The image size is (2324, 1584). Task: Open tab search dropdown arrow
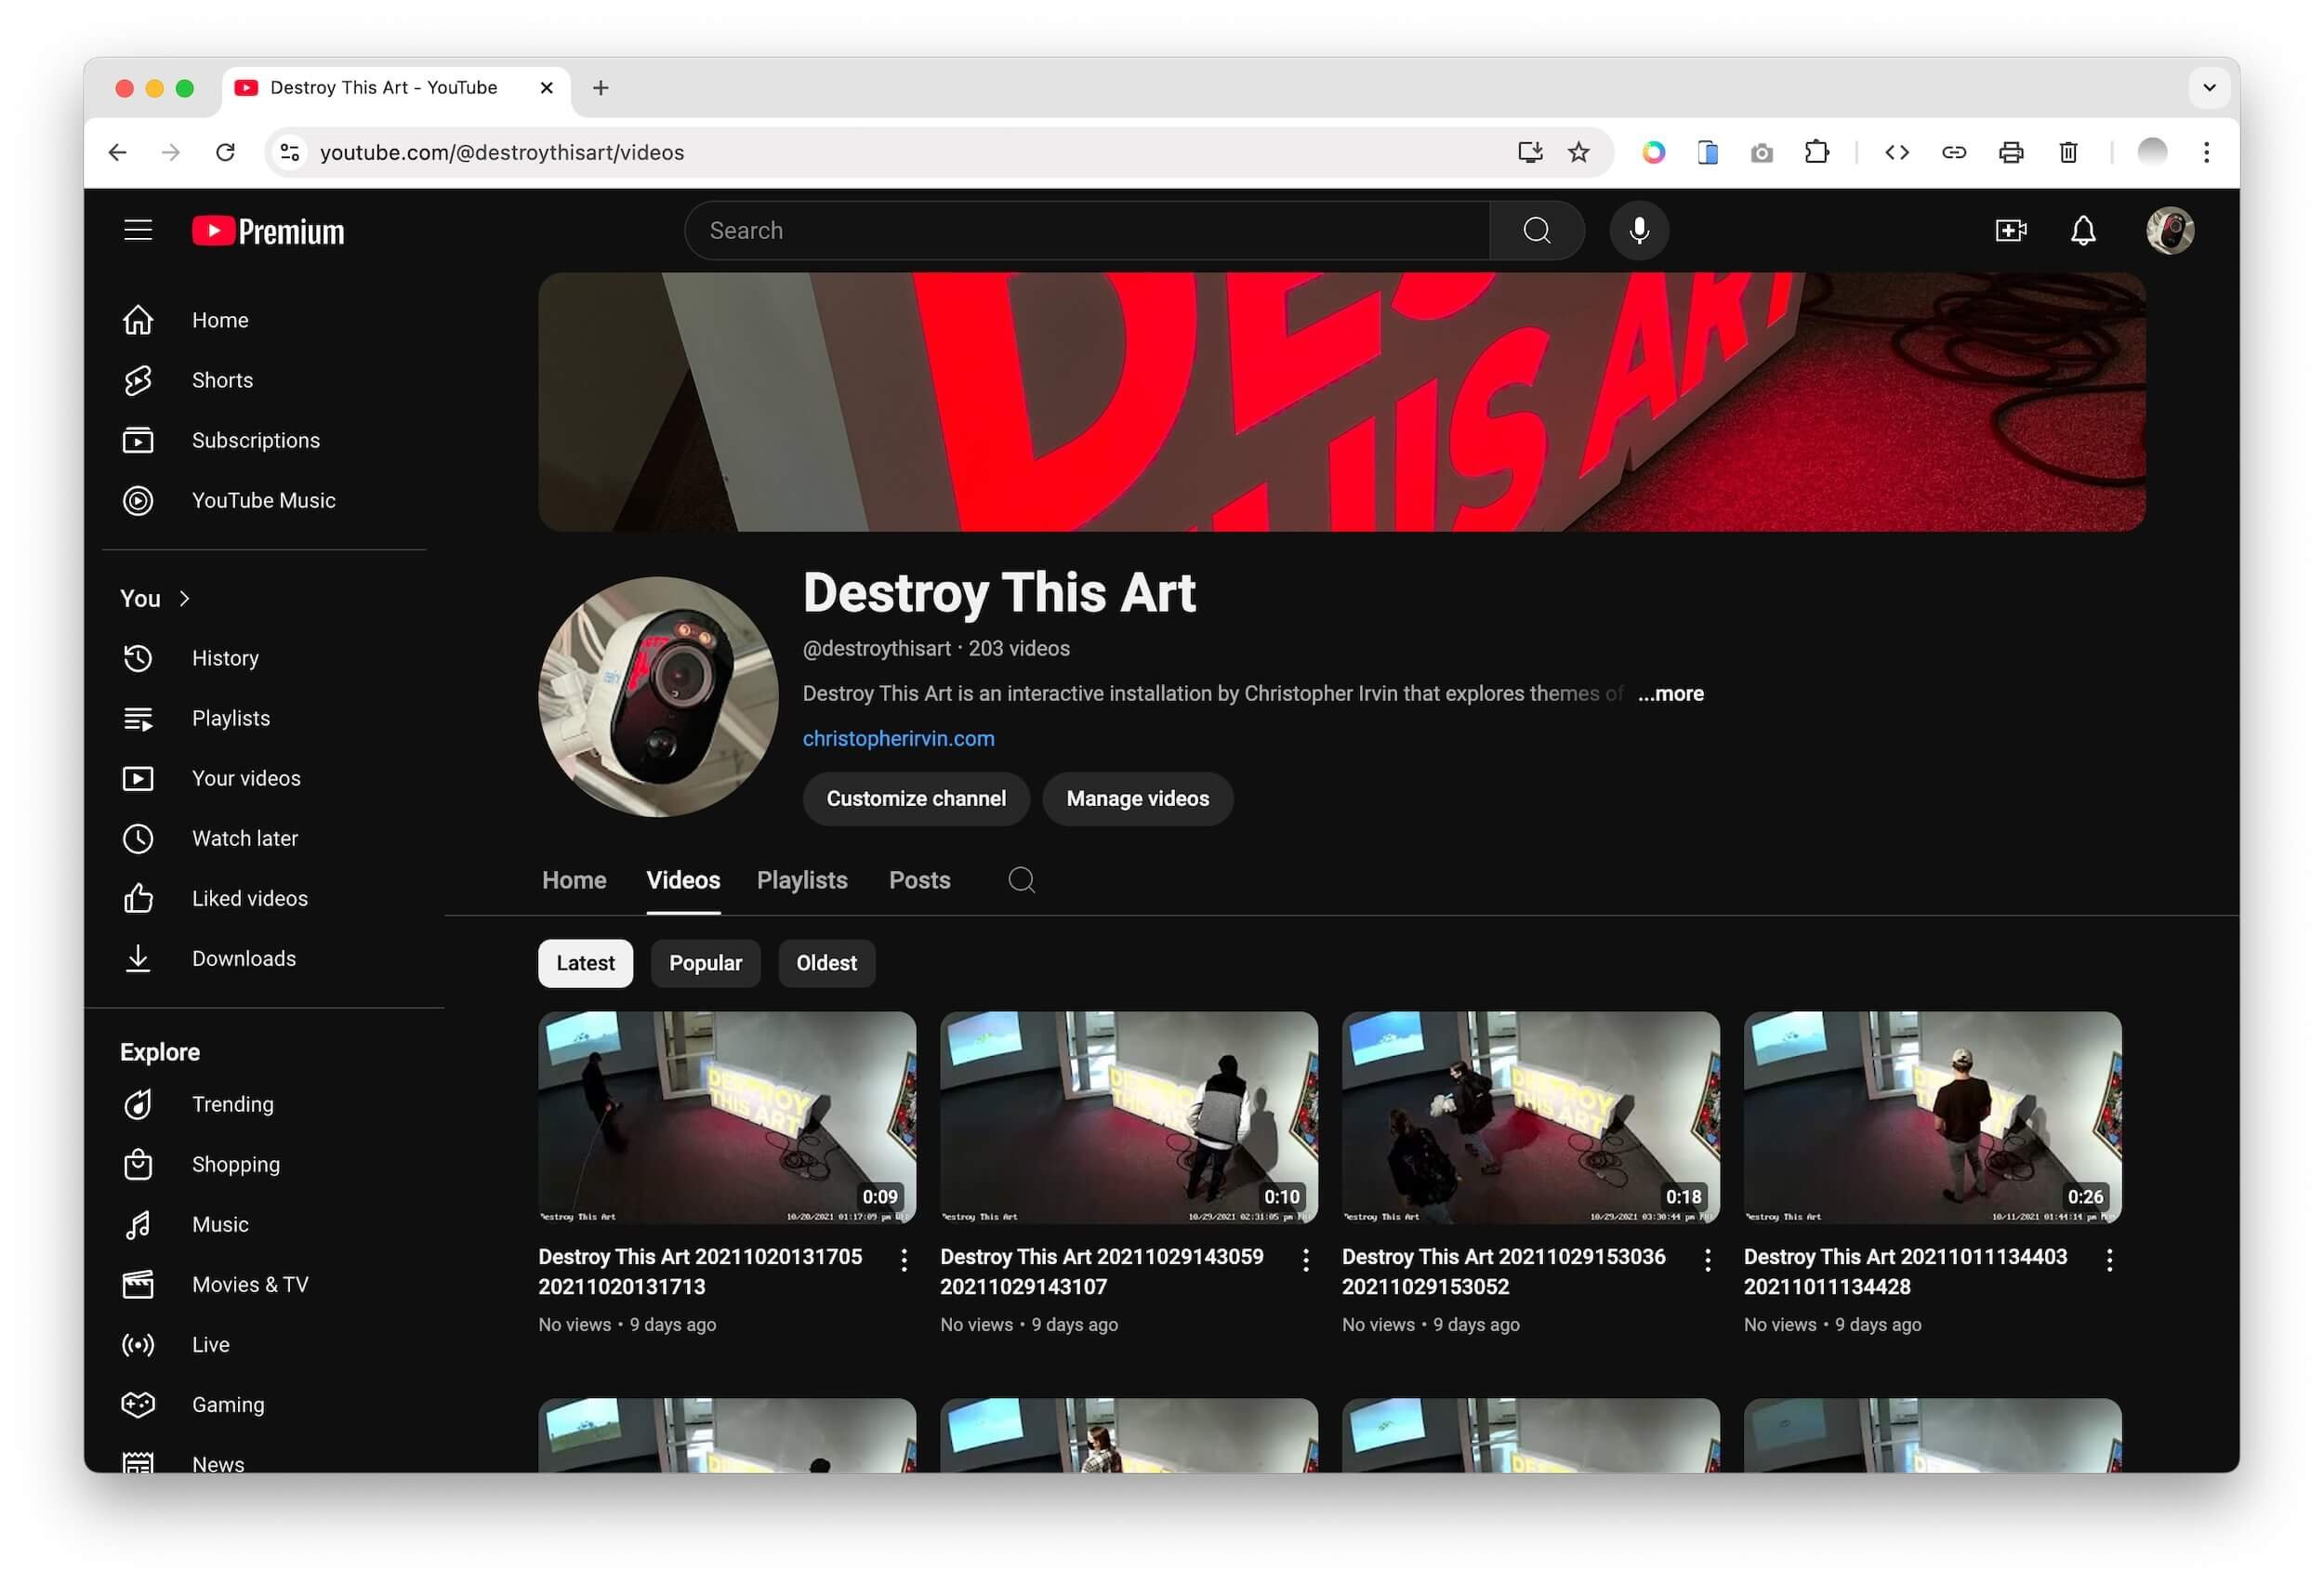click(x=2209, y=88)
